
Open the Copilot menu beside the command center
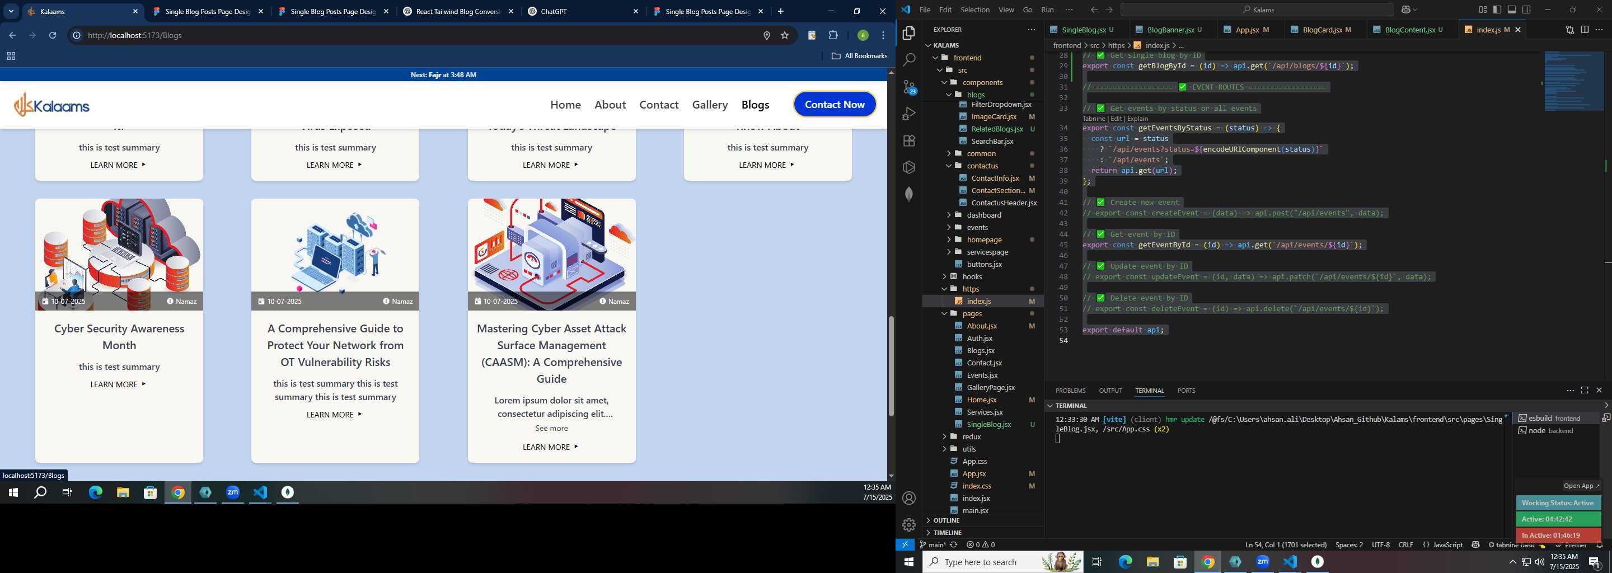point(1410,10)
